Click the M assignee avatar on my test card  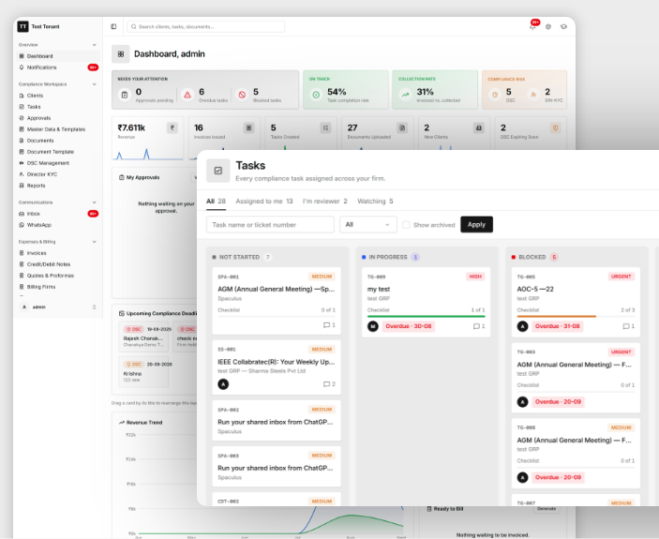pyautogui.click(x=373, y=326)
